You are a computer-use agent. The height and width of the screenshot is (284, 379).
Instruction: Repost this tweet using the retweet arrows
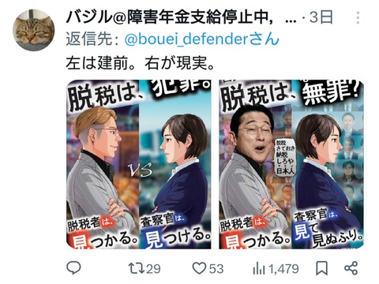pos(136,268)
